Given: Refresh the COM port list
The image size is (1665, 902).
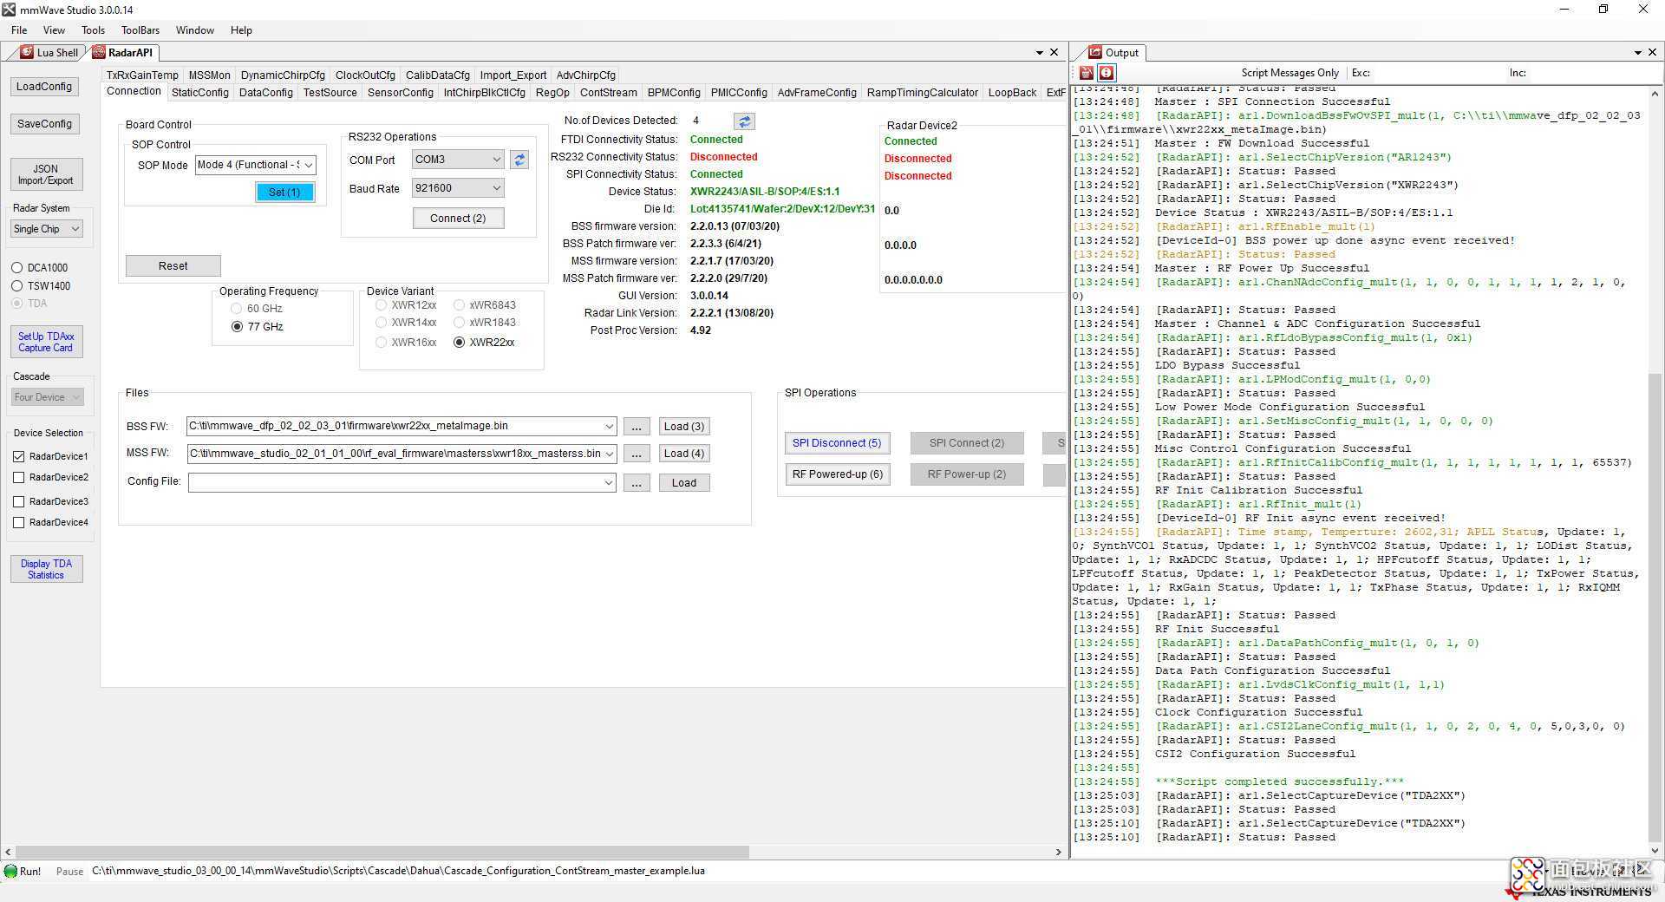Looking at the screenshot, I should [519, 160].
